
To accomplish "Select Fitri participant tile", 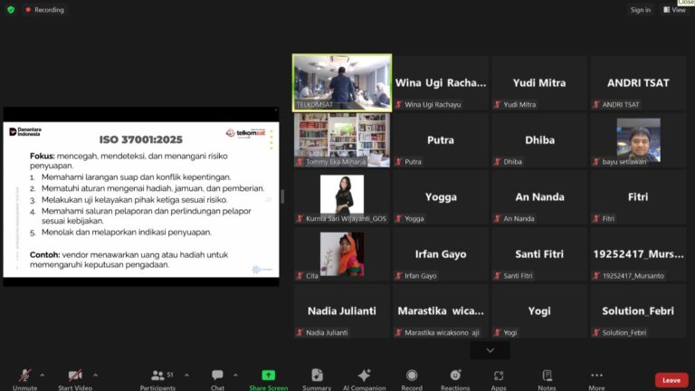I will click(x=638, y=196).
